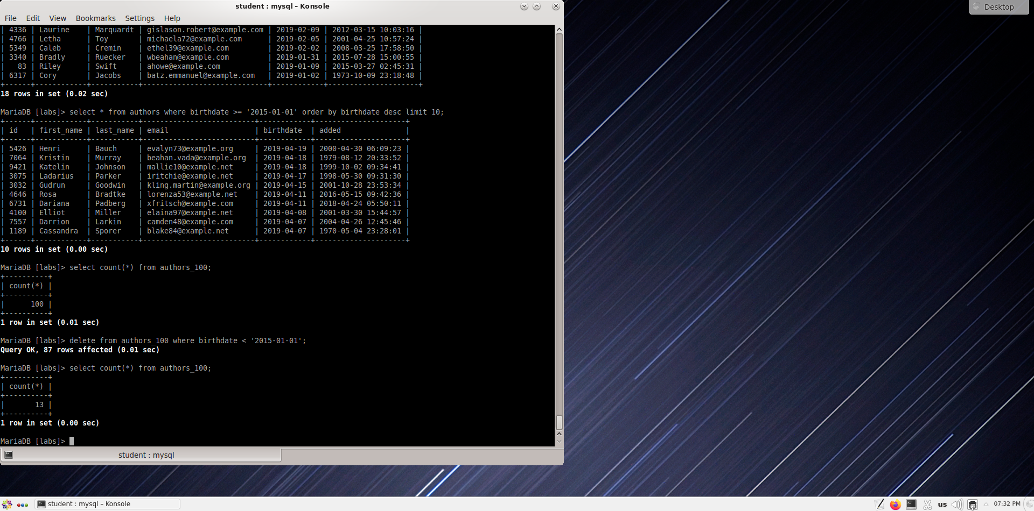Open the text editor pen-and-paper tray icon
Viewport: 1034px width, 511px height.
tap(880, 504)
